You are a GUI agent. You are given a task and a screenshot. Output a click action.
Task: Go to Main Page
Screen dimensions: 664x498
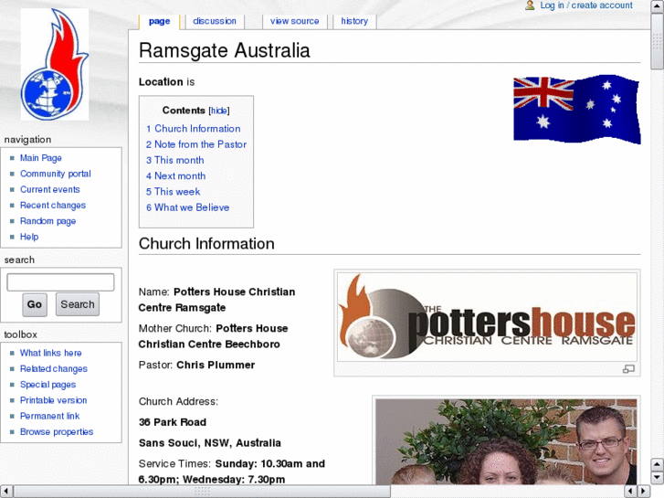click(41, 158)
